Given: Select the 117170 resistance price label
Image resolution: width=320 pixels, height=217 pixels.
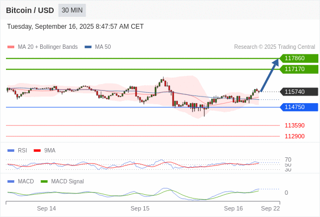Looking at the screenshot, I should (x=299, y=69).
